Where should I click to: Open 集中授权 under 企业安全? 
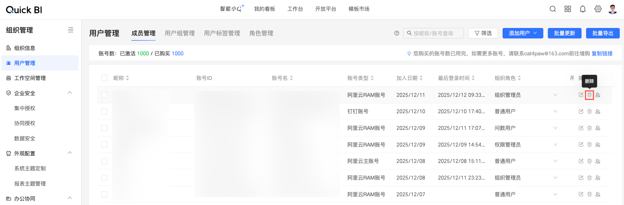pyautogui.click(x=25, y=108)
